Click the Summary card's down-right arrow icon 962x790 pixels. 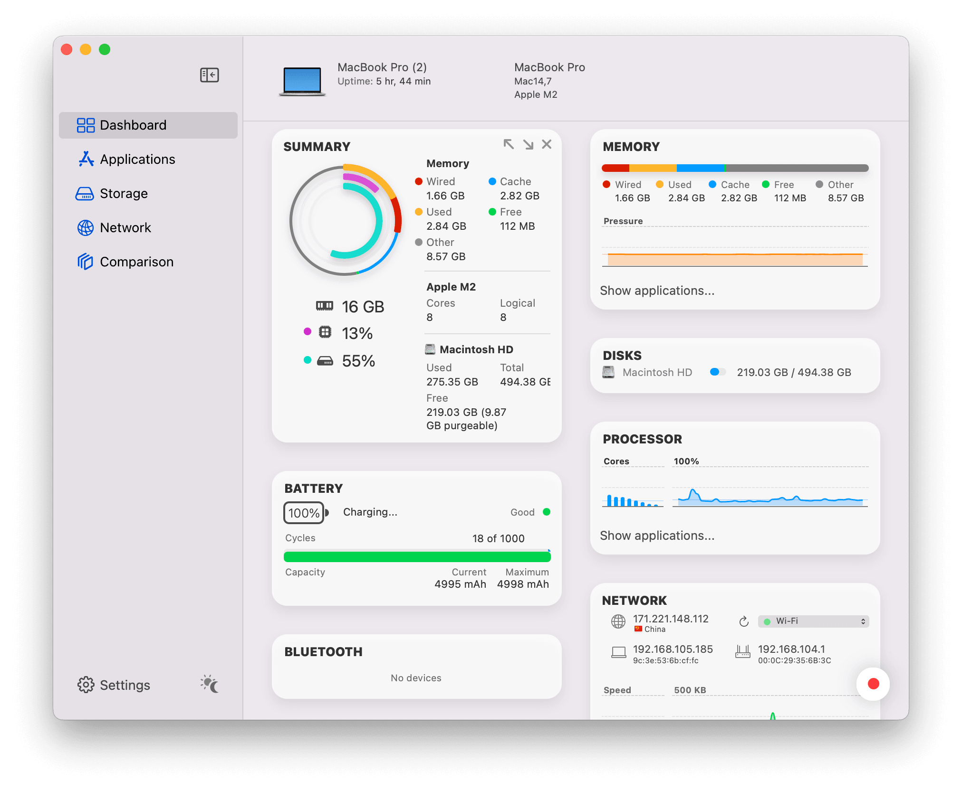(x=528, y=144)
